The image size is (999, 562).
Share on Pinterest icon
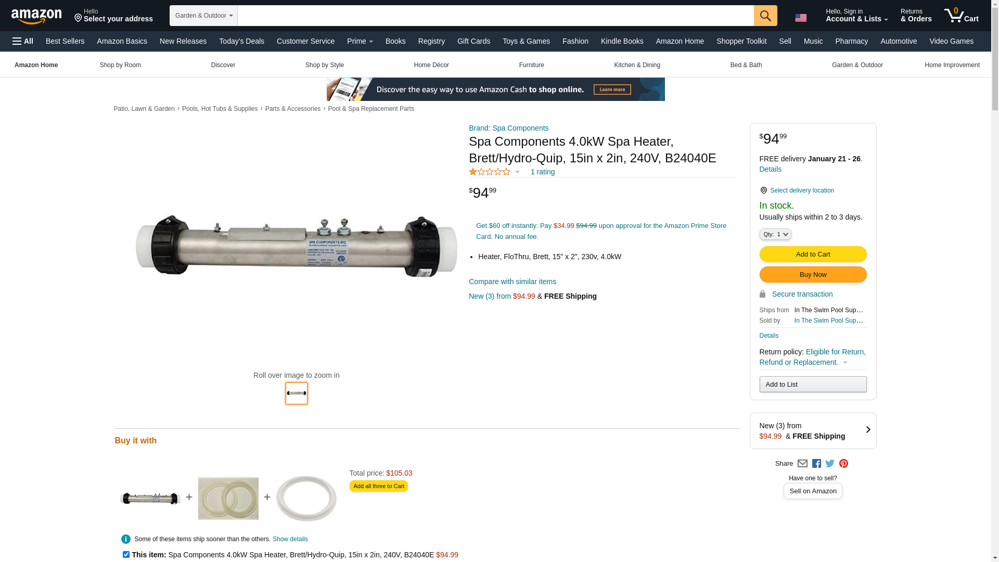tap(843, 464)
